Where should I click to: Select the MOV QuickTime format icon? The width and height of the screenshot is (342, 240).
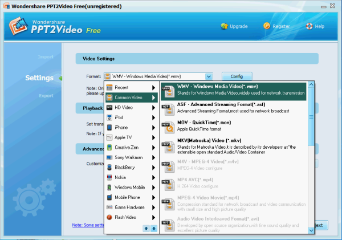click(x=166, y=124)
